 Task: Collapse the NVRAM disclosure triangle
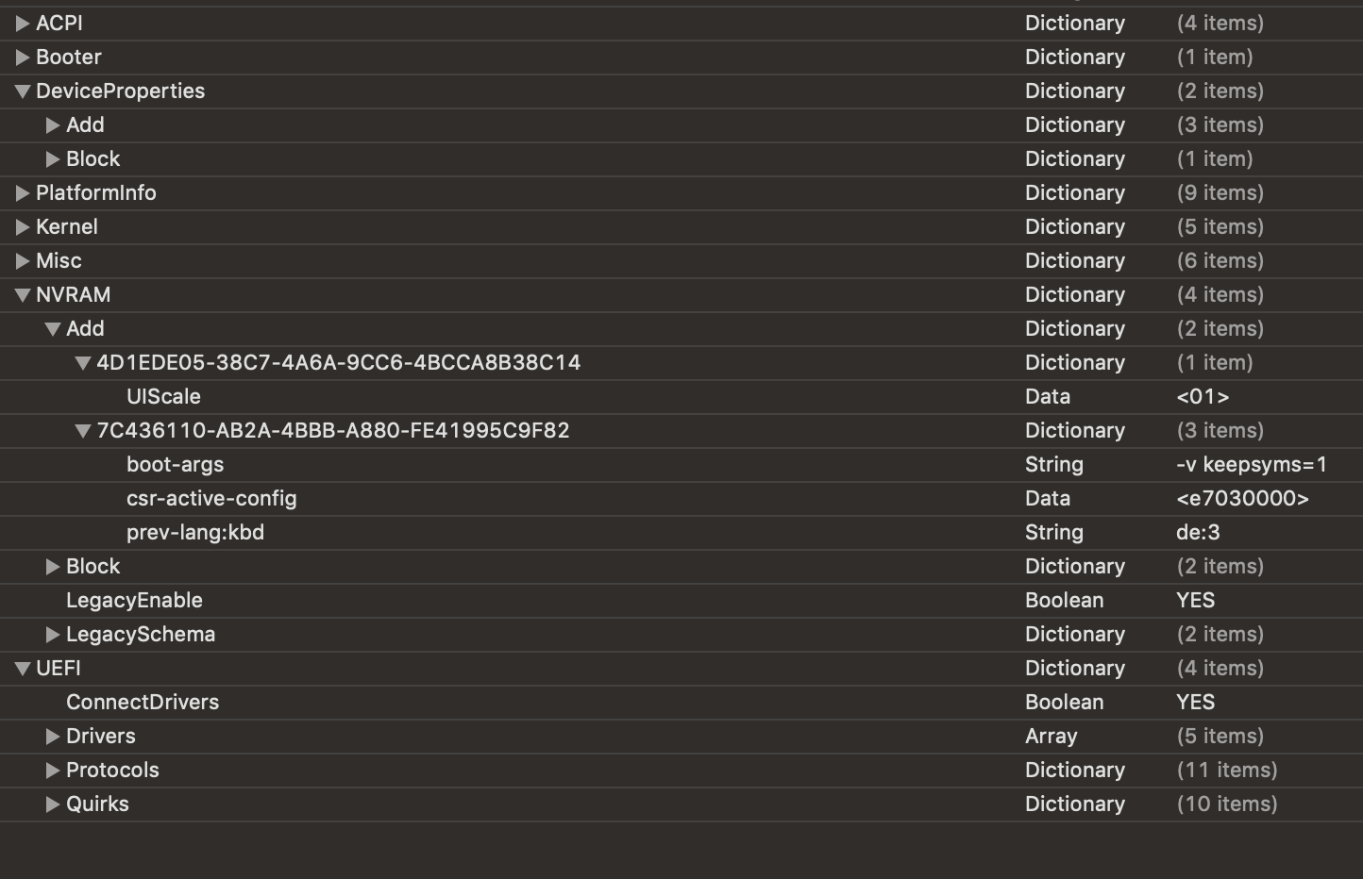[23, 295]
